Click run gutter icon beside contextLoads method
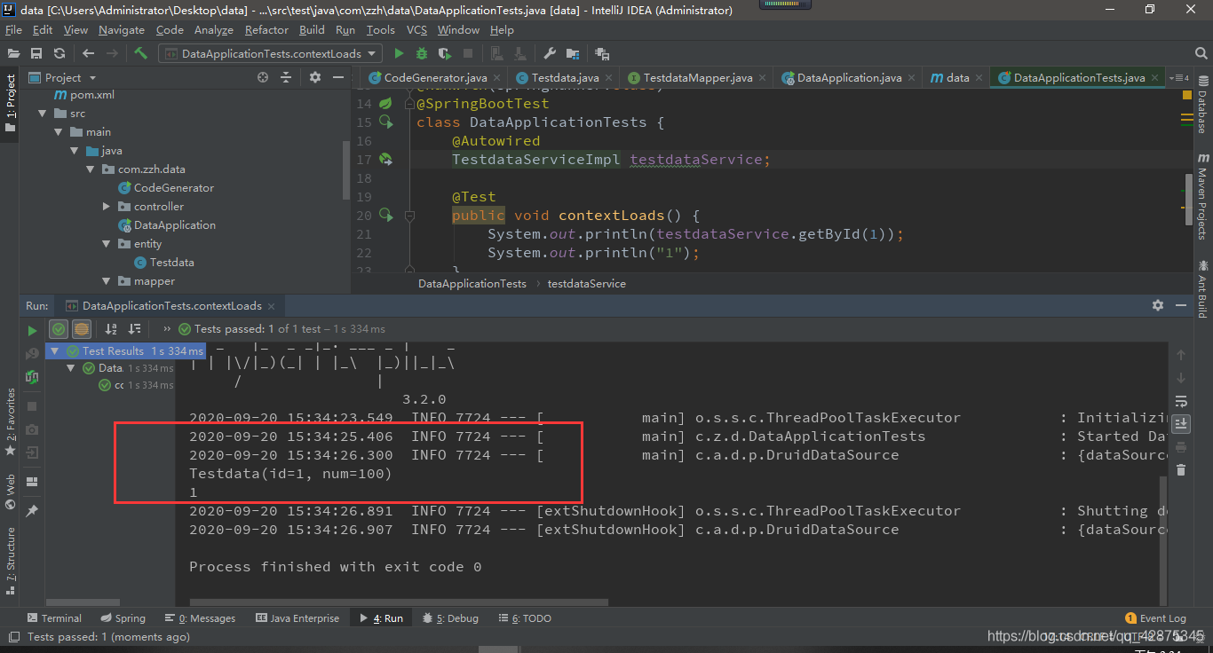The width and height of the screenshot is (1213, 653). coord(385,216)
